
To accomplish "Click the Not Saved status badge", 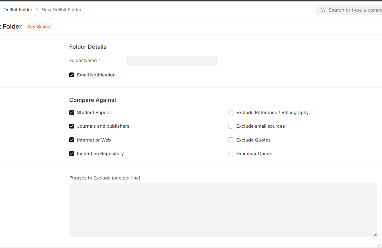I will click(39, 27).
